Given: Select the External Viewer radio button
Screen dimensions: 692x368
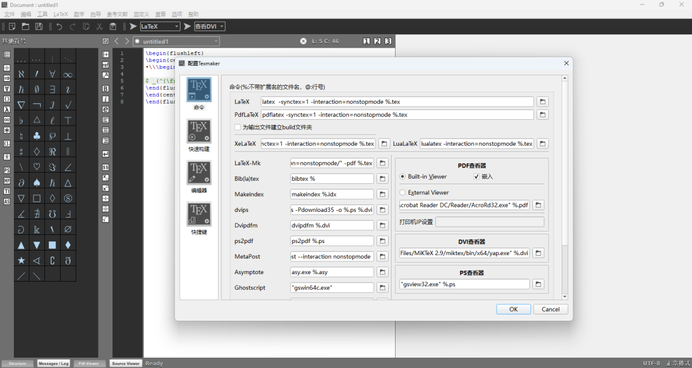Looking at the screenshot, I should coord(403,193).
